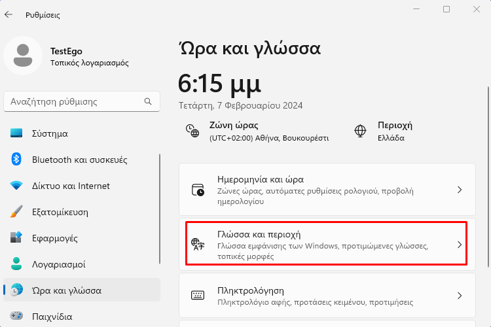This screenshot has width=491, height=327.
Task: Click the Ώρα και γλώσσα page heading
Action: pos(250,48)
